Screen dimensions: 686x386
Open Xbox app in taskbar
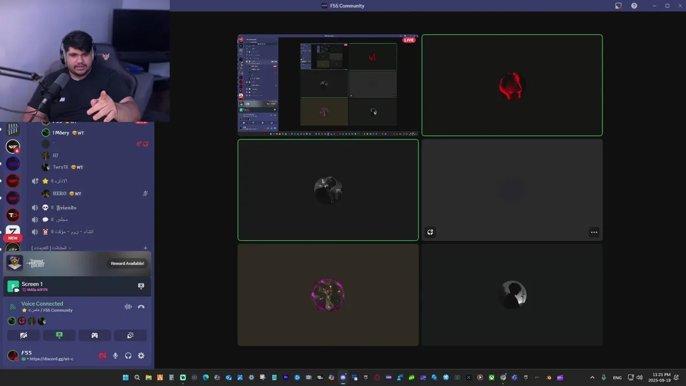click(x=491, y=377)
